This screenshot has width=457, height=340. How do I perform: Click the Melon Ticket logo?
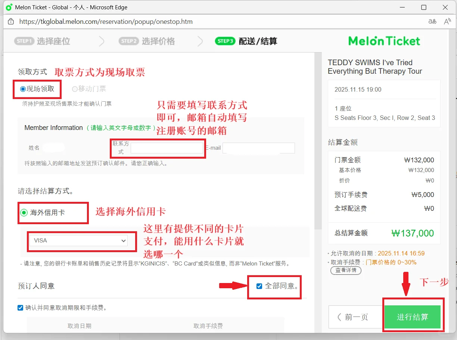(384, 41)
